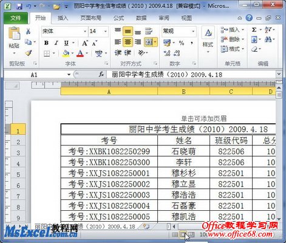The image size is (286, 243).
Task: Open the 样式 styles gallery
Action: pyautogui.click(x=208, y=39)
